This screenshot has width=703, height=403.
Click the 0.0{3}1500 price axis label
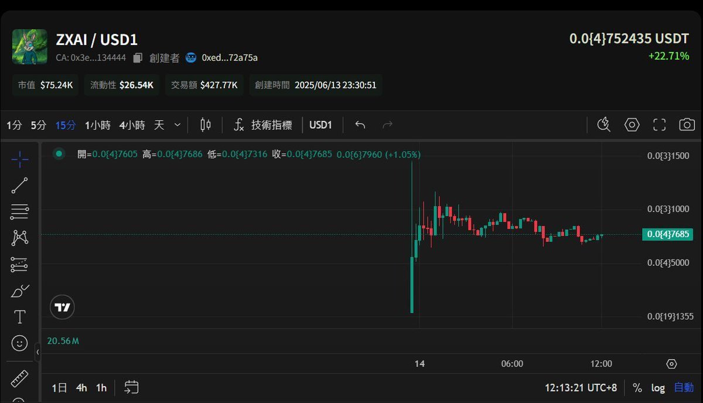click(668, 156)
